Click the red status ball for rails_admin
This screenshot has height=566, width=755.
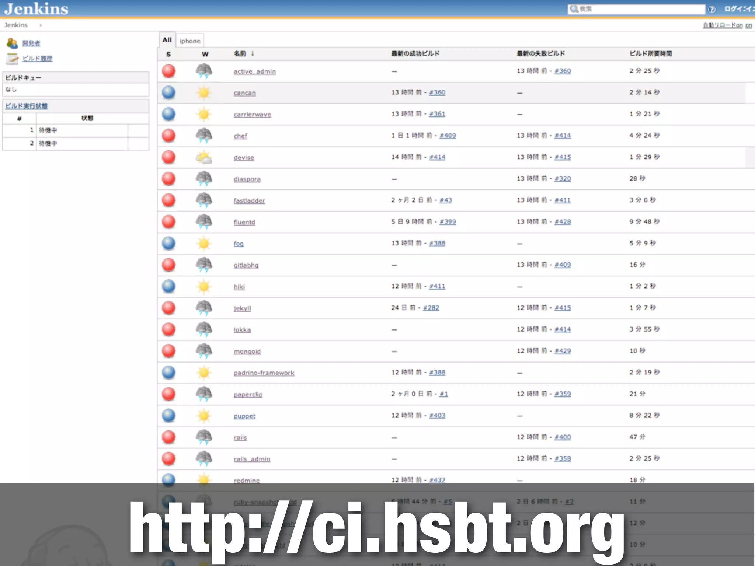[168, 459]
